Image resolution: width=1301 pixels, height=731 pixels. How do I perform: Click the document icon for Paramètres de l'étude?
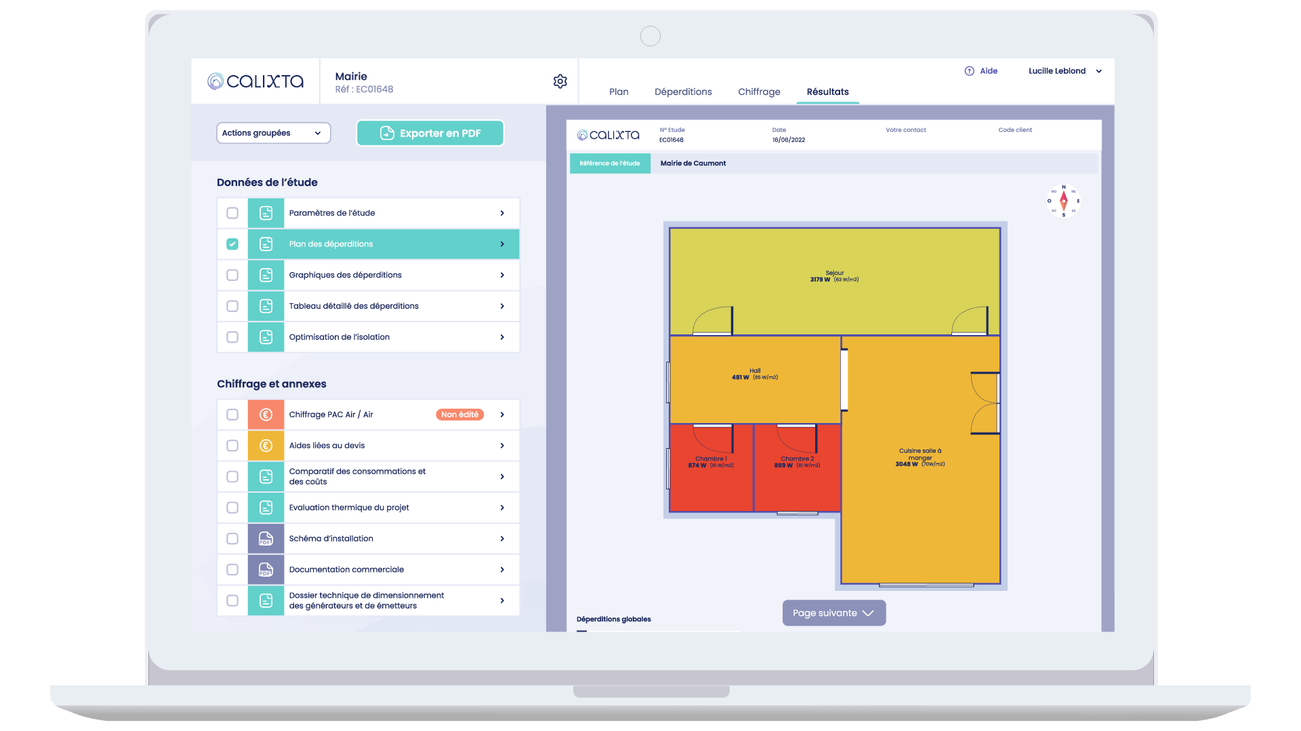pyautogui.click(x=266, y=213)
